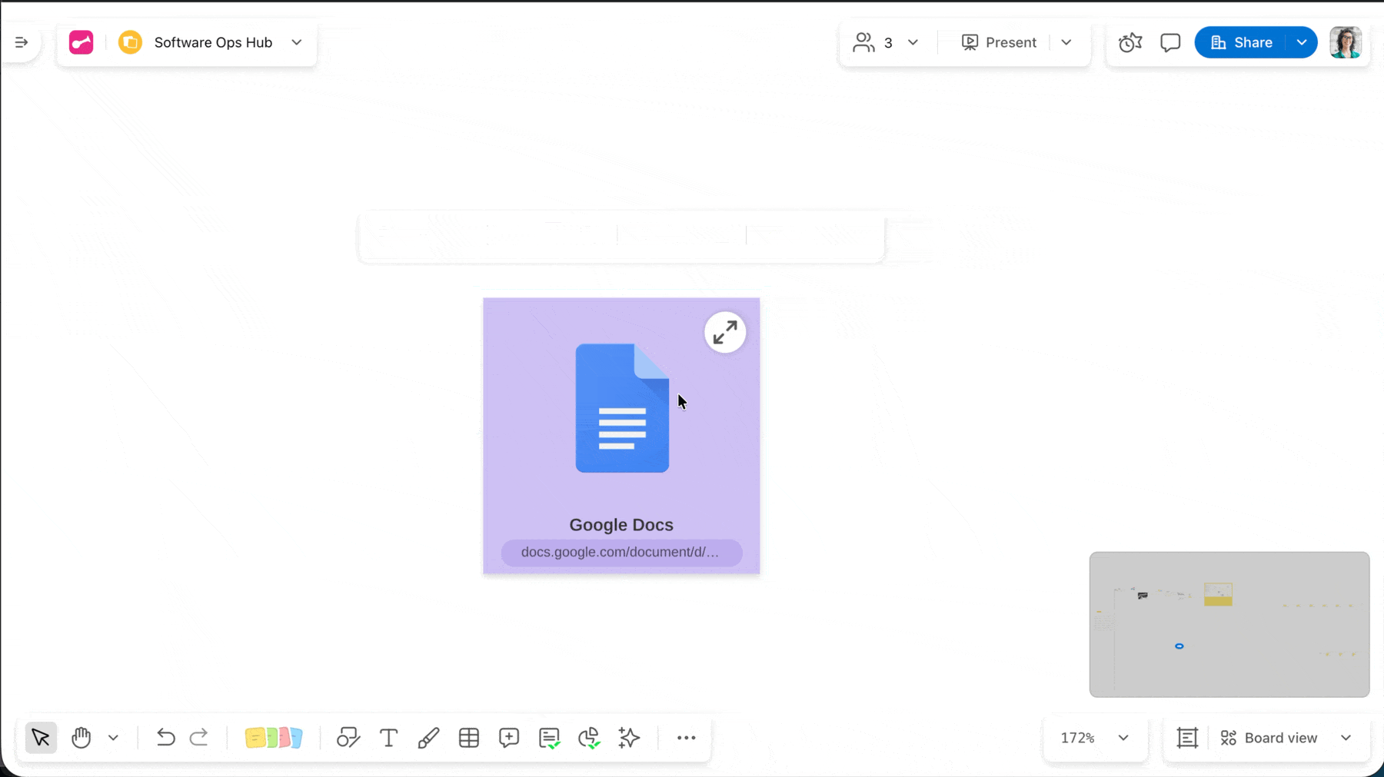Expand the pan tool options chevron
The width and height of the screenshot is (1384, 777).
[x=114, y=737]
